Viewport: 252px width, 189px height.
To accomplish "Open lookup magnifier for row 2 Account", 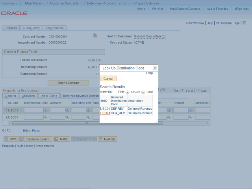I will point(67,117).
